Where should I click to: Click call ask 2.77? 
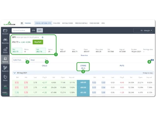26,88
